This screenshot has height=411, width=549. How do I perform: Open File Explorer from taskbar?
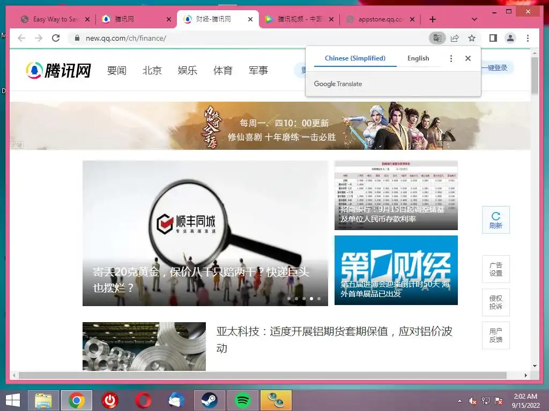pyautogui.click(x=43, y=400)
